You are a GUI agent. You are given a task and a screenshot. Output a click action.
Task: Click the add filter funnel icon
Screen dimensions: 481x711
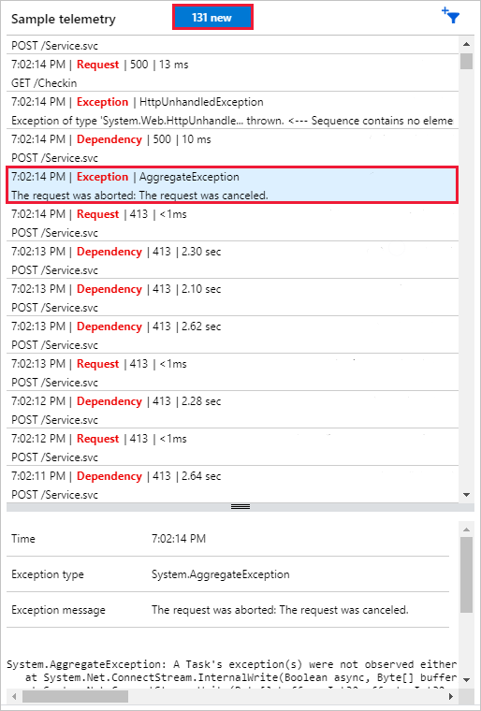451,16
